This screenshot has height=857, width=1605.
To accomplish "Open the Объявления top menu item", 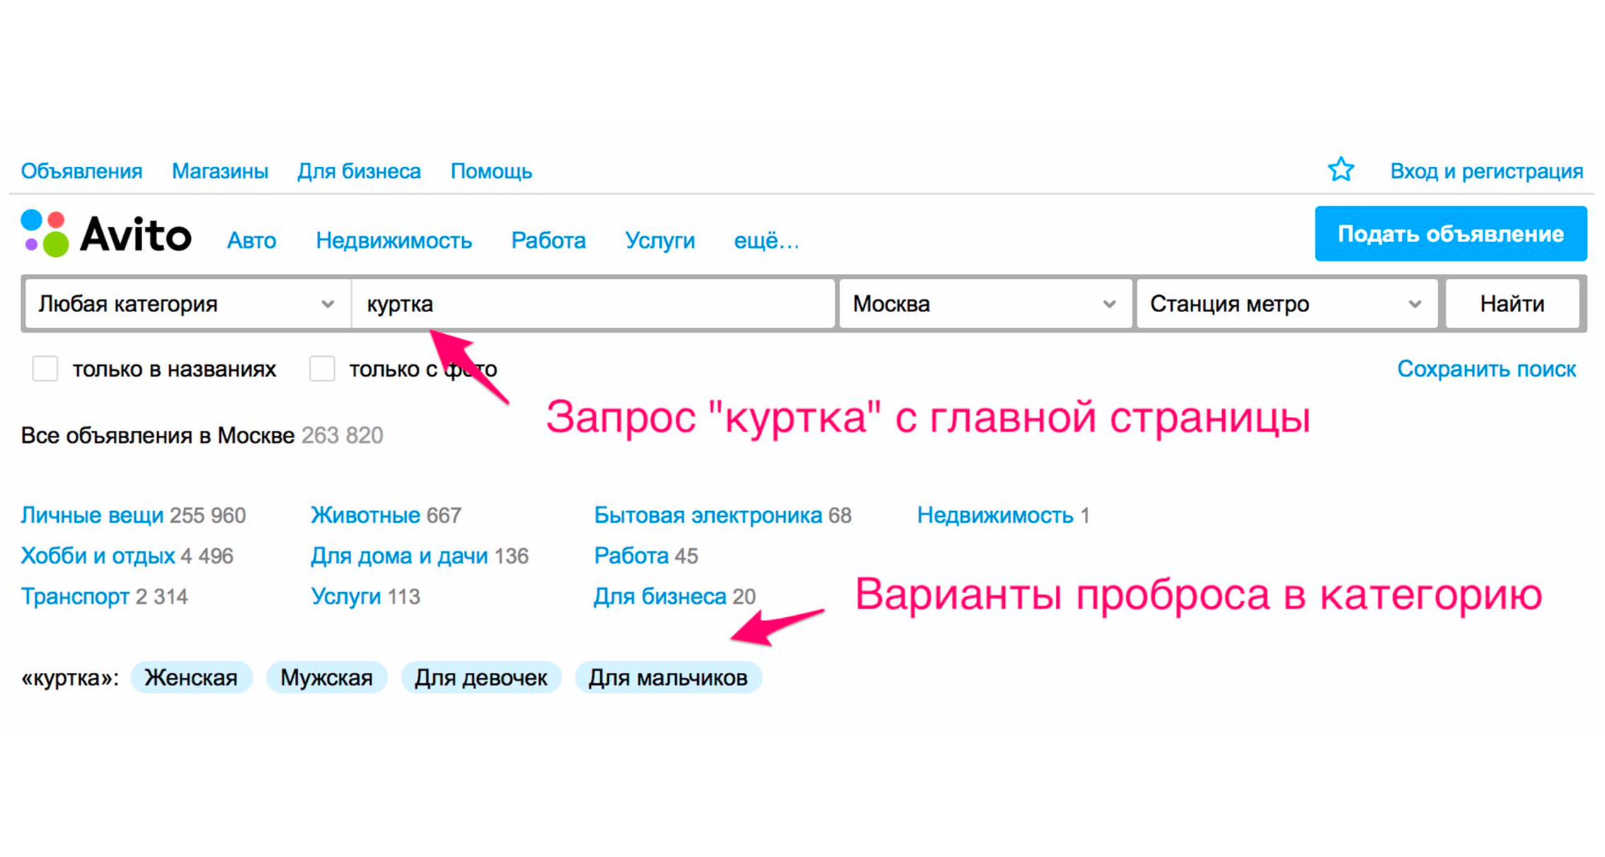I will tap(81, 171).
